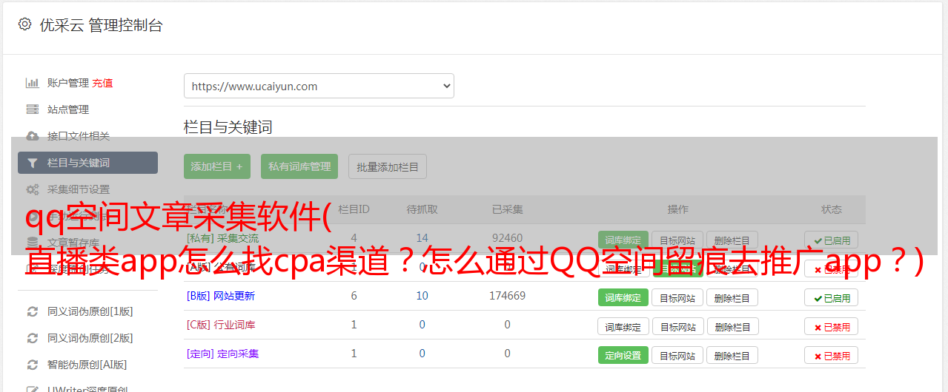Click the gear icon beside 优采云 管理控制台
Viewport: 948px width, 392px height.
pos(24,24)
